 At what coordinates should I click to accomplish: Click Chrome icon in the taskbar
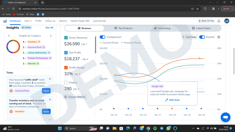pyautogui.click(x=148, y=128)
